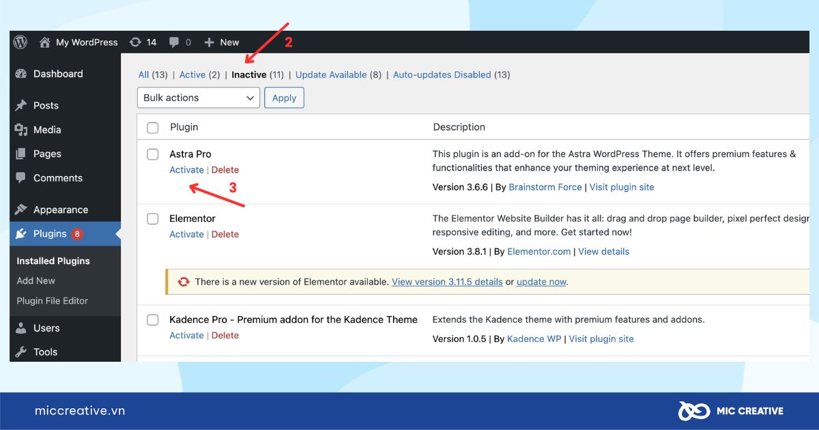Check the Elementor checkbox
Viewport: 819px width, 430px height.
click(x=153, y=219)
